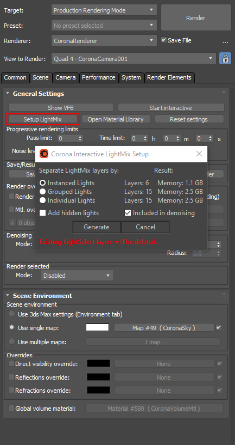Image resolution: width=235 pixels, height=445 pixels.
Task: Adjust the Time limit hours spinner
Action: pyautogui.click(x=145, y=138)
